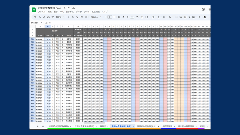Expand the name box dropdown arrow
The image size is (240, 135).
click(42, 23)
